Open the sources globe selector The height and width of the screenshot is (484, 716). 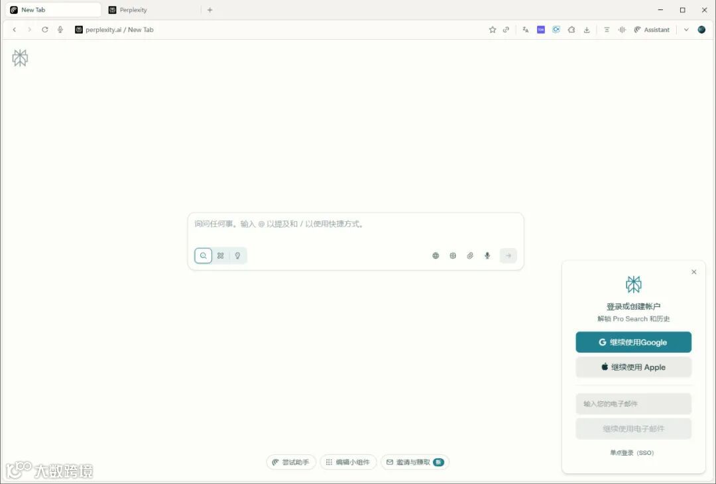[x=436, y=256]
